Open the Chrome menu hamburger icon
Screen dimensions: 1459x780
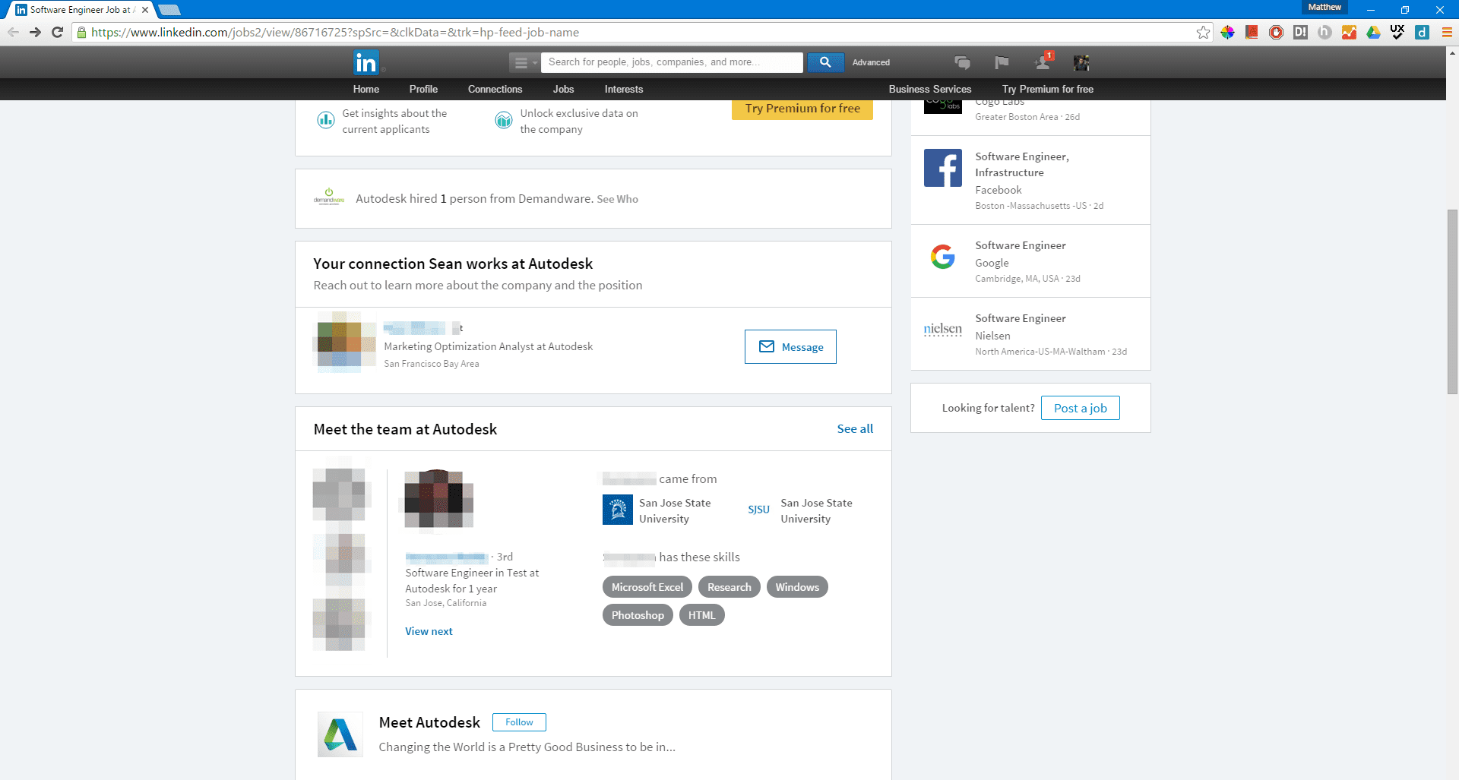1447,32
